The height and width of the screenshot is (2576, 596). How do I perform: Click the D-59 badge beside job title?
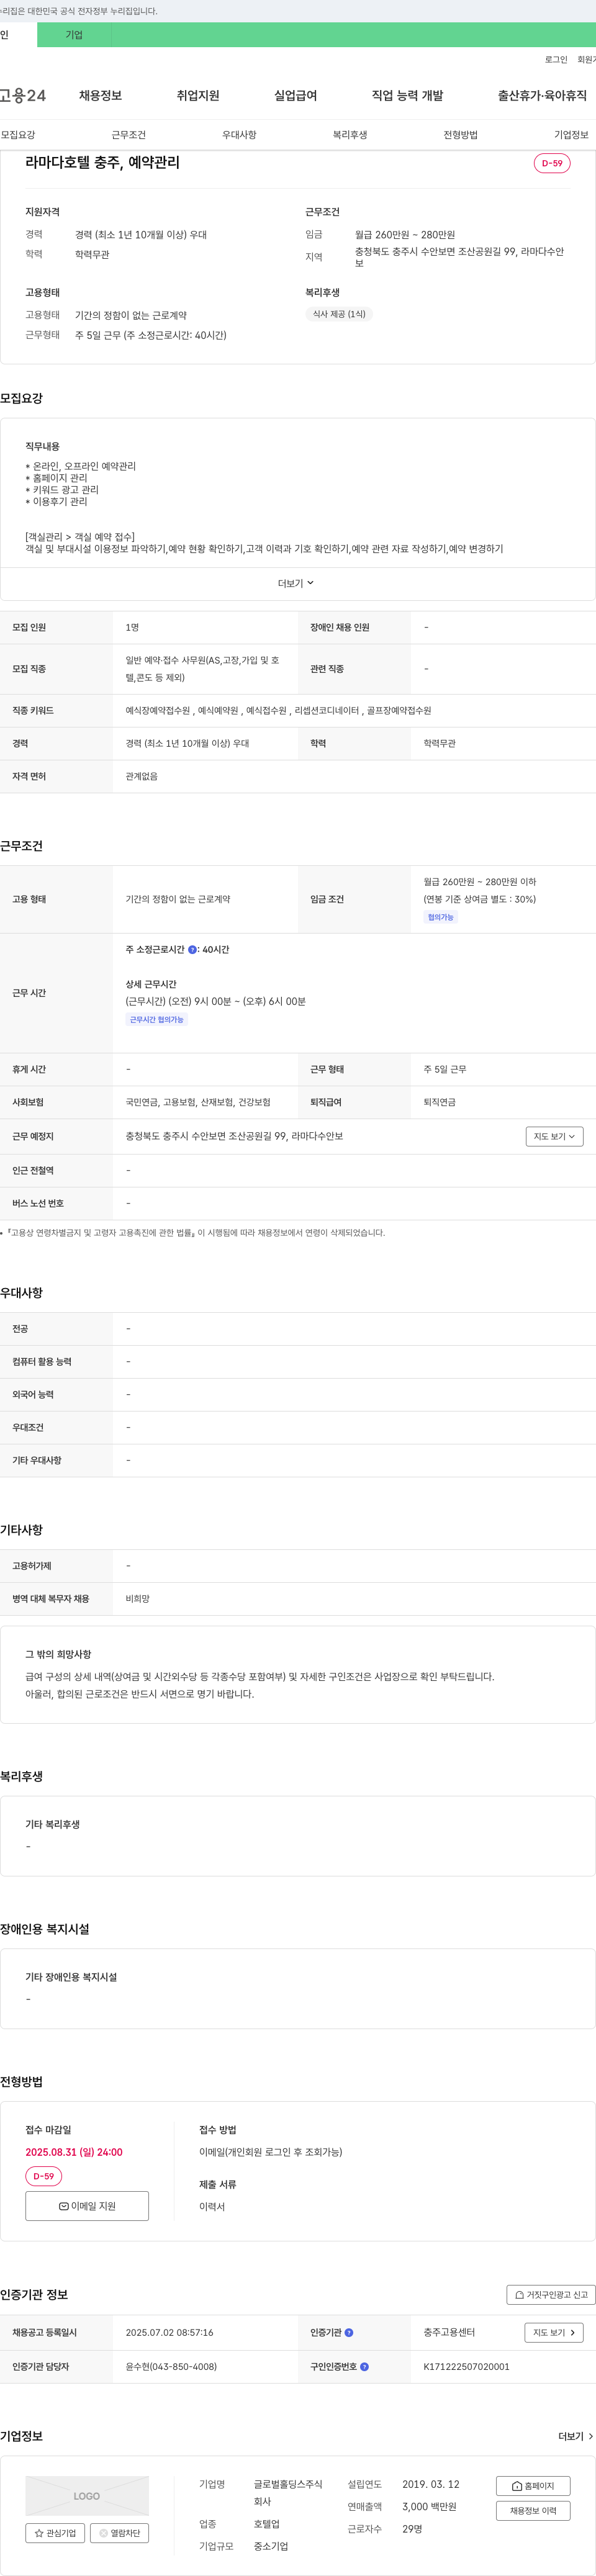552,163
